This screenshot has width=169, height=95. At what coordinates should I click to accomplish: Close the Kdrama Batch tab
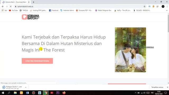(29, 2)
